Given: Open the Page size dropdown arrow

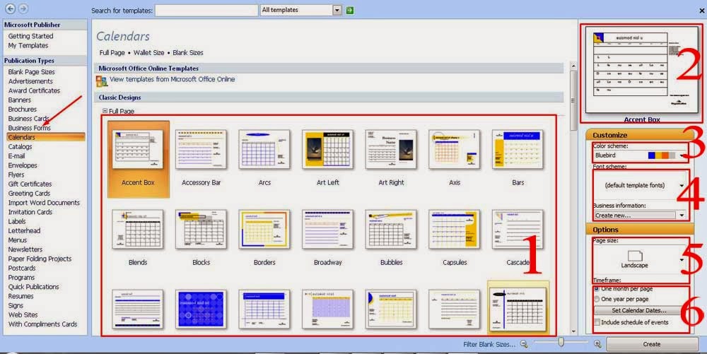Looking at the screenshot, I should click(682, 260).
